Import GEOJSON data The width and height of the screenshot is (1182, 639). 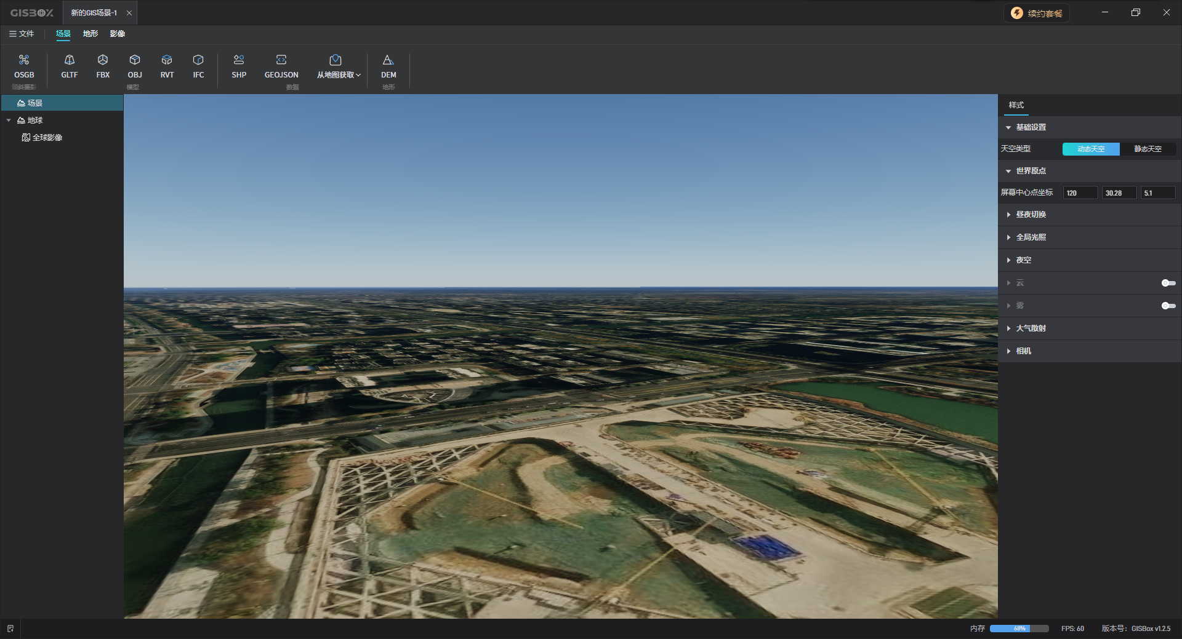pyautogui.click(x=281, y=66)
